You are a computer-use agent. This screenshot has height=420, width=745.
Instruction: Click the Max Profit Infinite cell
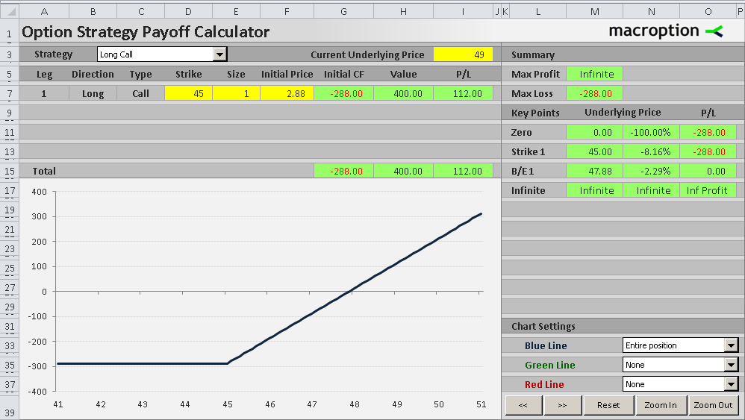tap(594, 74)
